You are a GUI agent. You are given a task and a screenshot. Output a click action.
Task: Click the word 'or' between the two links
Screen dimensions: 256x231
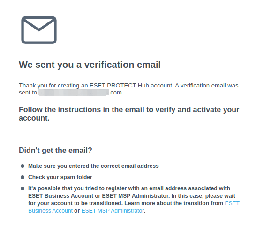77,211
